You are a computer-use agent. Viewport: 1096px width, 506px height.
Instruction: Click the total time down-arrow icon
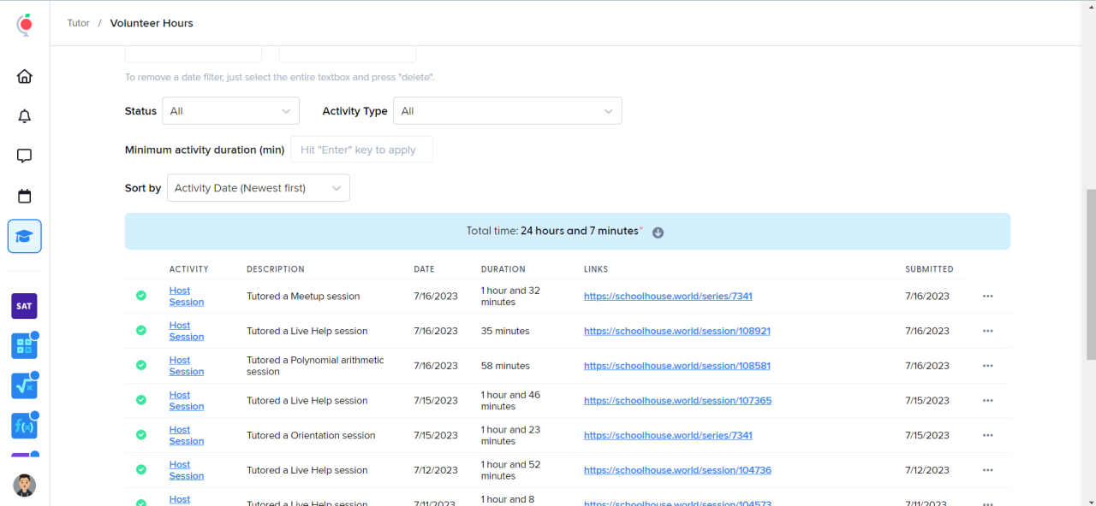tap(658, 232)
